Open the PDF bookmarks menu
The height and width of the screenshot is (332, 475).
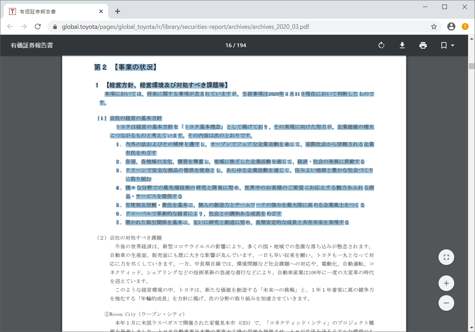click(447, 45)
